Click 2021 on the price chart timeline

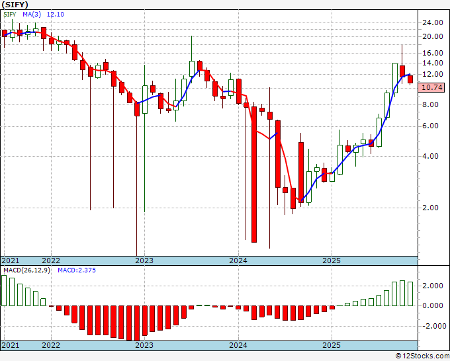click(11, 261)
